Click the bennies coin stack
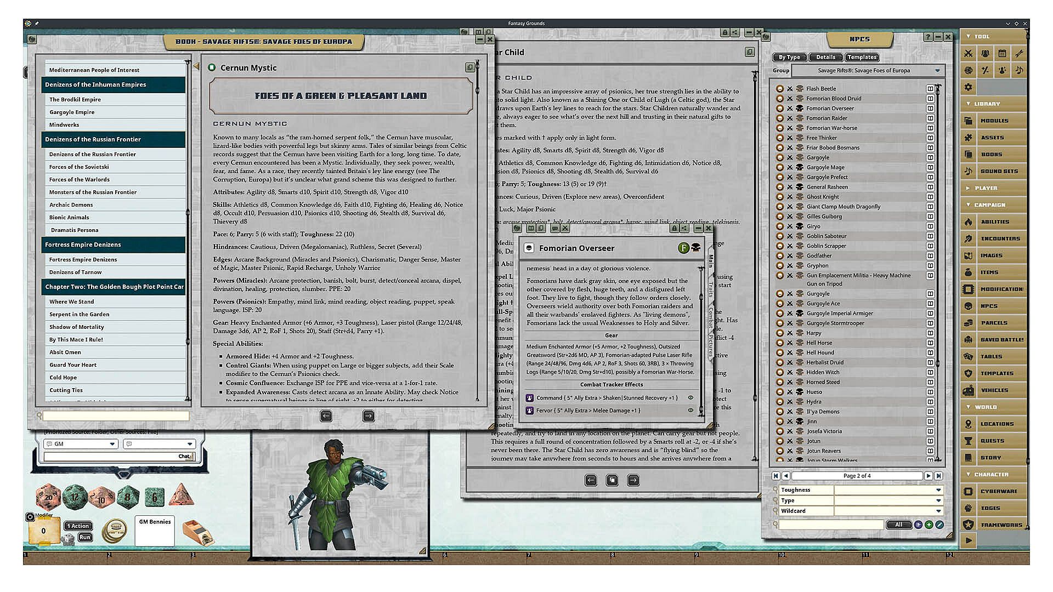This screenshot has width=1053, height=592. (114, 530)
